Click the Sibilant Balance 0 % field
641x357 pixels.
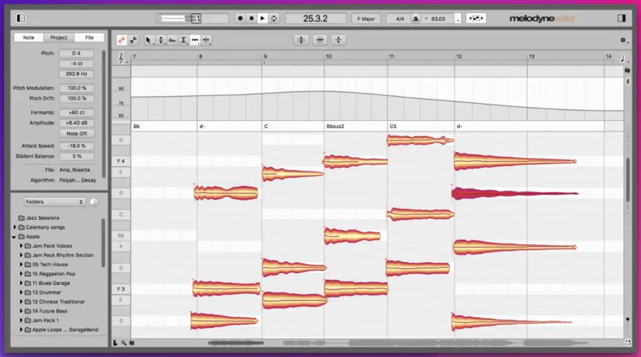tap(76, 156)
